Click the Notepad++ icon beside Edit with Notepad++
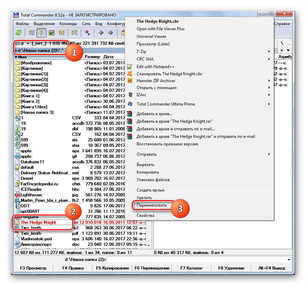Image resolution: width=306 pixels, height=286 pixels. tap(129, 67)
